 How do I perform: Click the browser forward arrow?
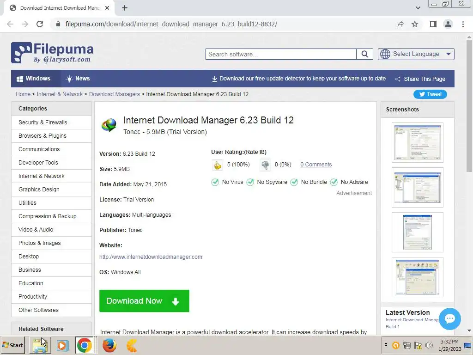click(25, 24)
